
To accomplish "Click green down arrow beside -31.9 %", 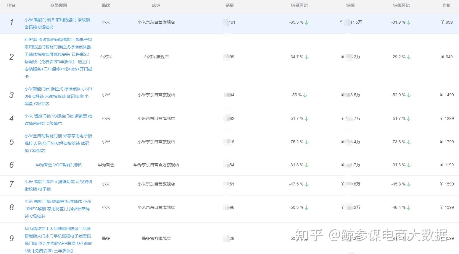I will pos(409,22).
